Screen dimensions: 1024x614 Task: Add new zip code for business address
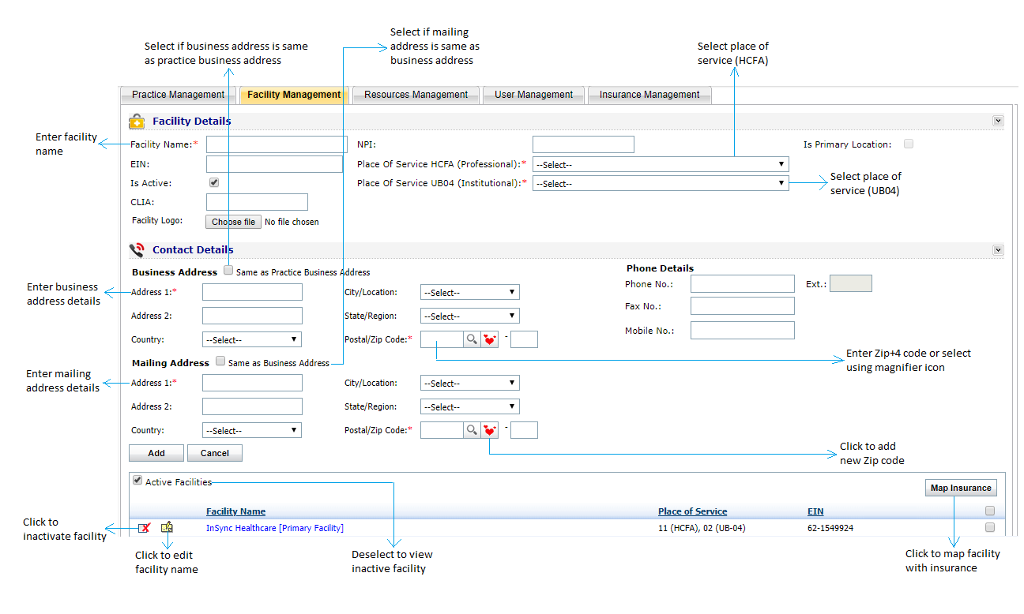tap(490, 339)
